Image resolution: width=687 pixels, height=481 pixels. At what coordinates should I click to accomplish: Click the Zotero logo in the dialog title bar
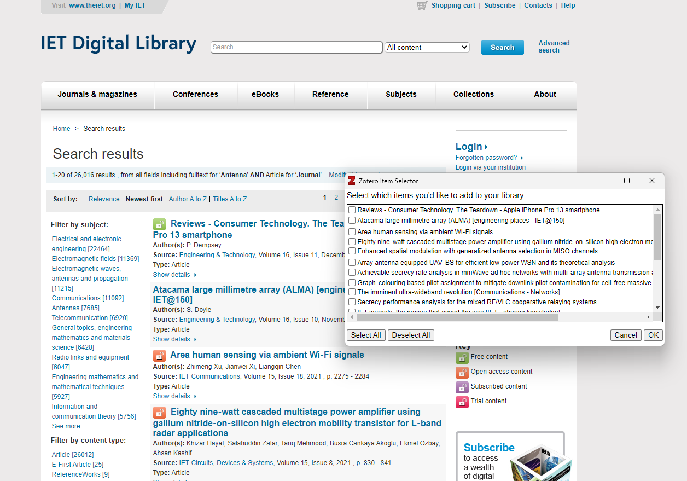352,181
